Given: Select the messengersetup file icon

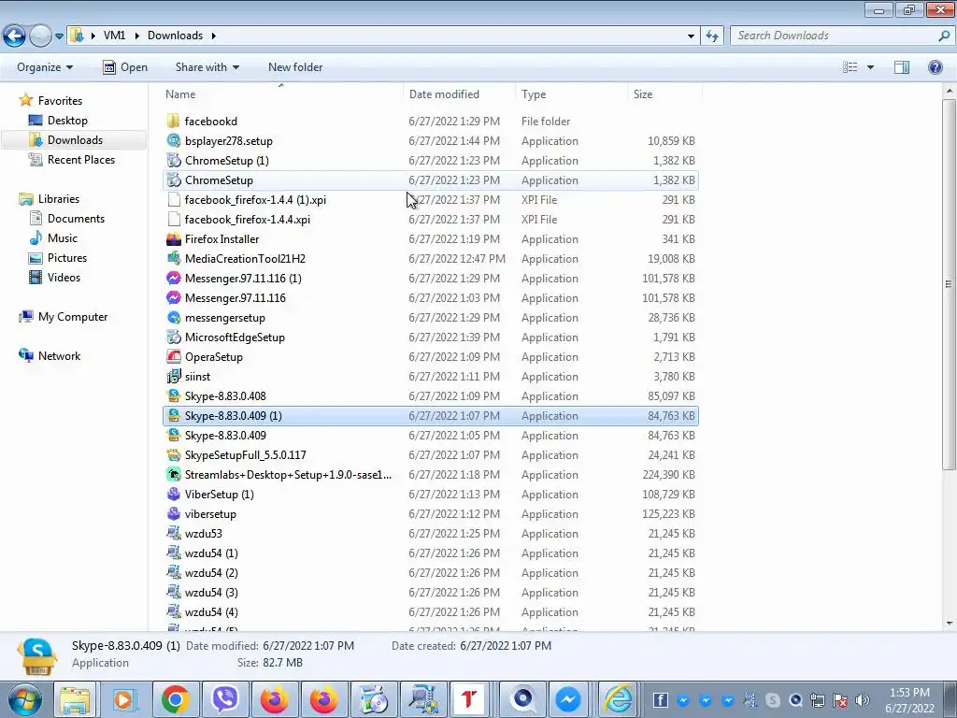Looking at the screenshot, I should 173,318.
